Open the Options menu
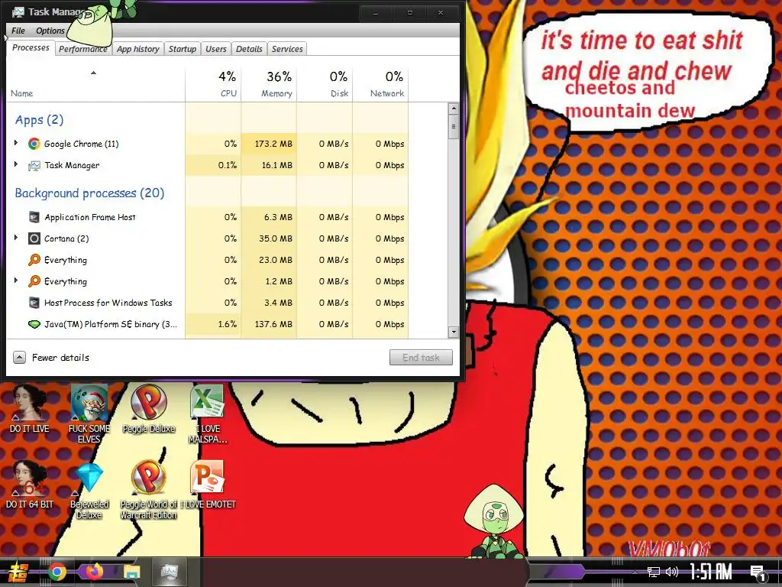The image size is (782, 587). pos(50,31)
